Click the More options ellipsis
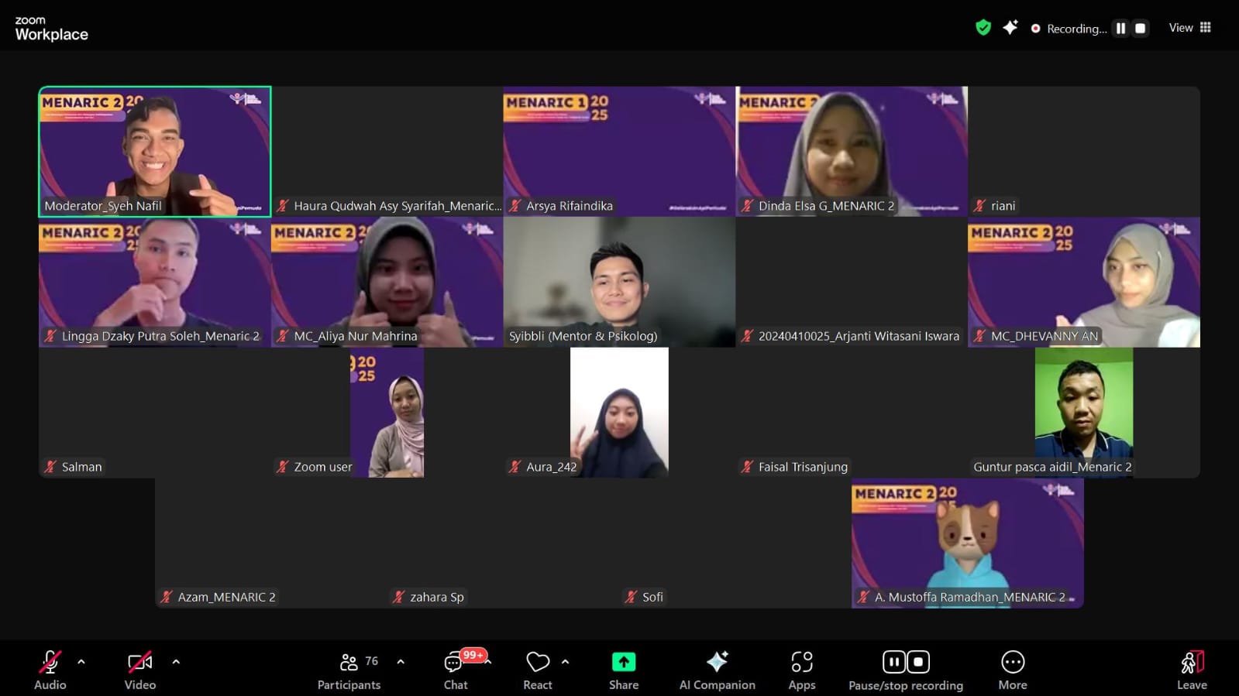 [1012, 670]
